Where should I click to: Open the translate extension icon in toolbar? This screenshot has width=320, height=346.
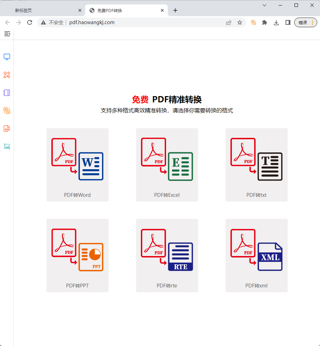tap(254, 22)
